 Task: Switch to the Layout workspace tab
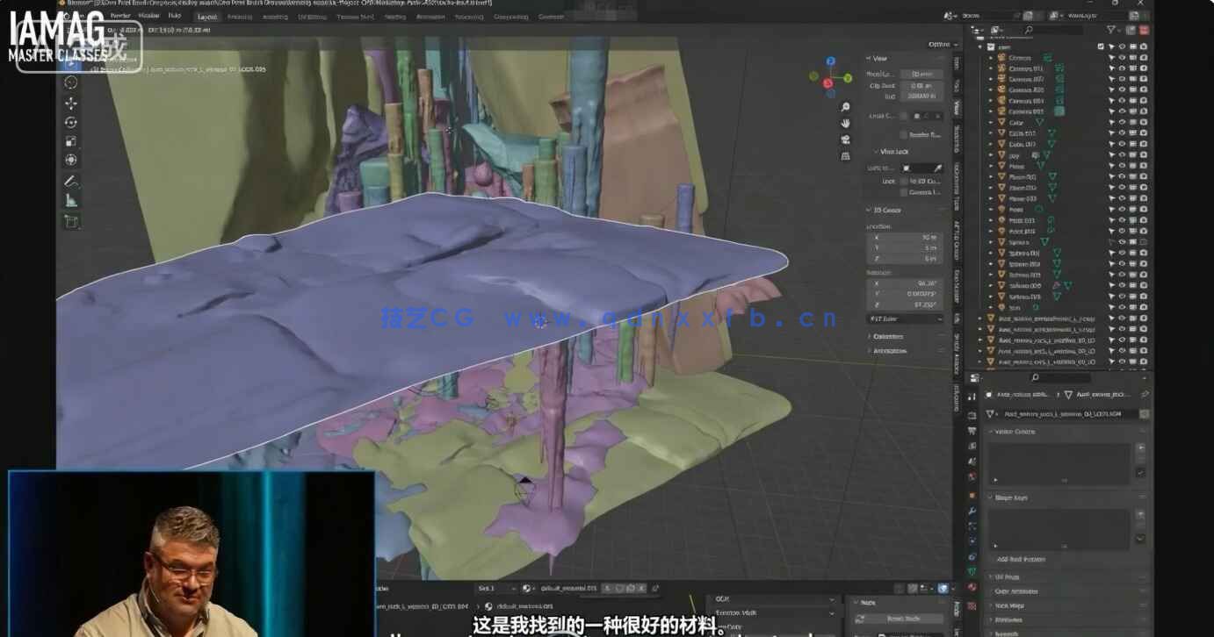(207, 16)
